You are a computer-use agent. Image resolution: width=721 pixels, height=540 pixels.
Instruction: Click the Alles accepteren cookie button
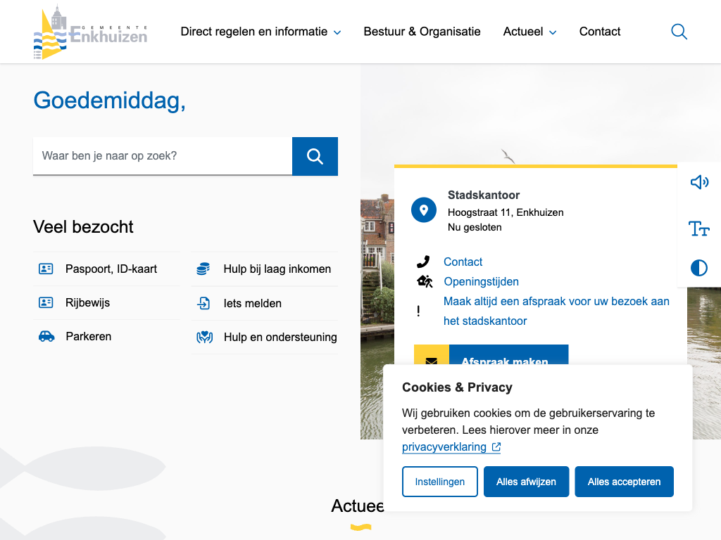coord(624,482)
